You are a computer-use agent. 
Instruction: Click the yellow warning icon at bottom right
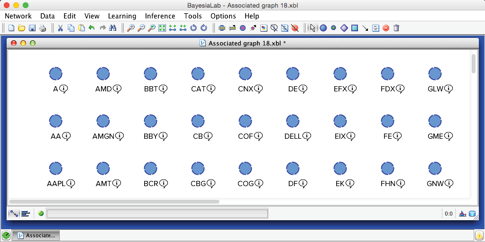tap(479, 235)
